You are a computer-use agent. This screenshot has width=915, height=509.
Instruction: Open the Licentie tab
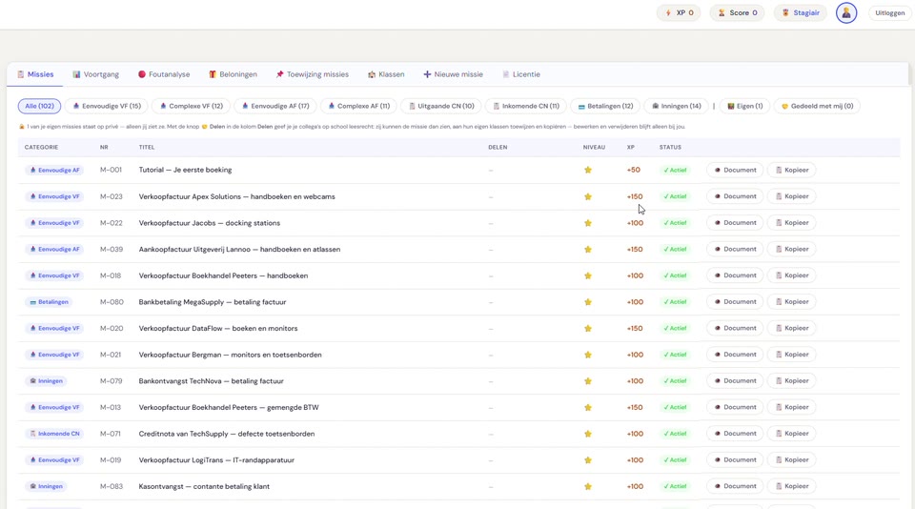521,74
